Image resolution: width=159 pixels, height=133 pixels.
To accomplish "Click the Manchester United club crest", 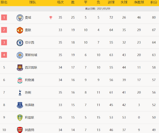I will [20, 30].
